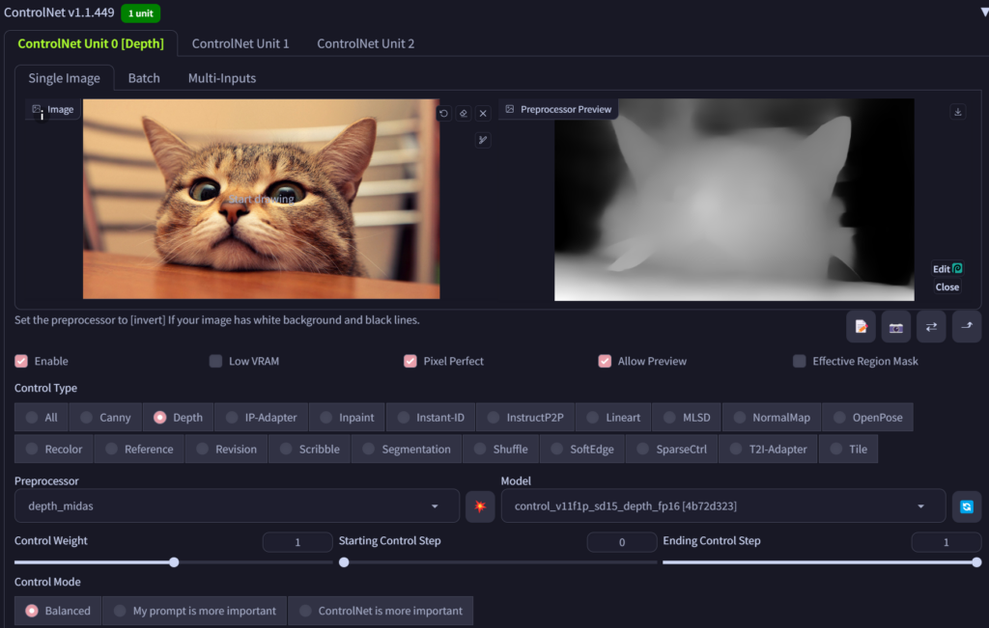Open brush settings icon beside input image
989x628 pixels.
click(x=483, y=140)
